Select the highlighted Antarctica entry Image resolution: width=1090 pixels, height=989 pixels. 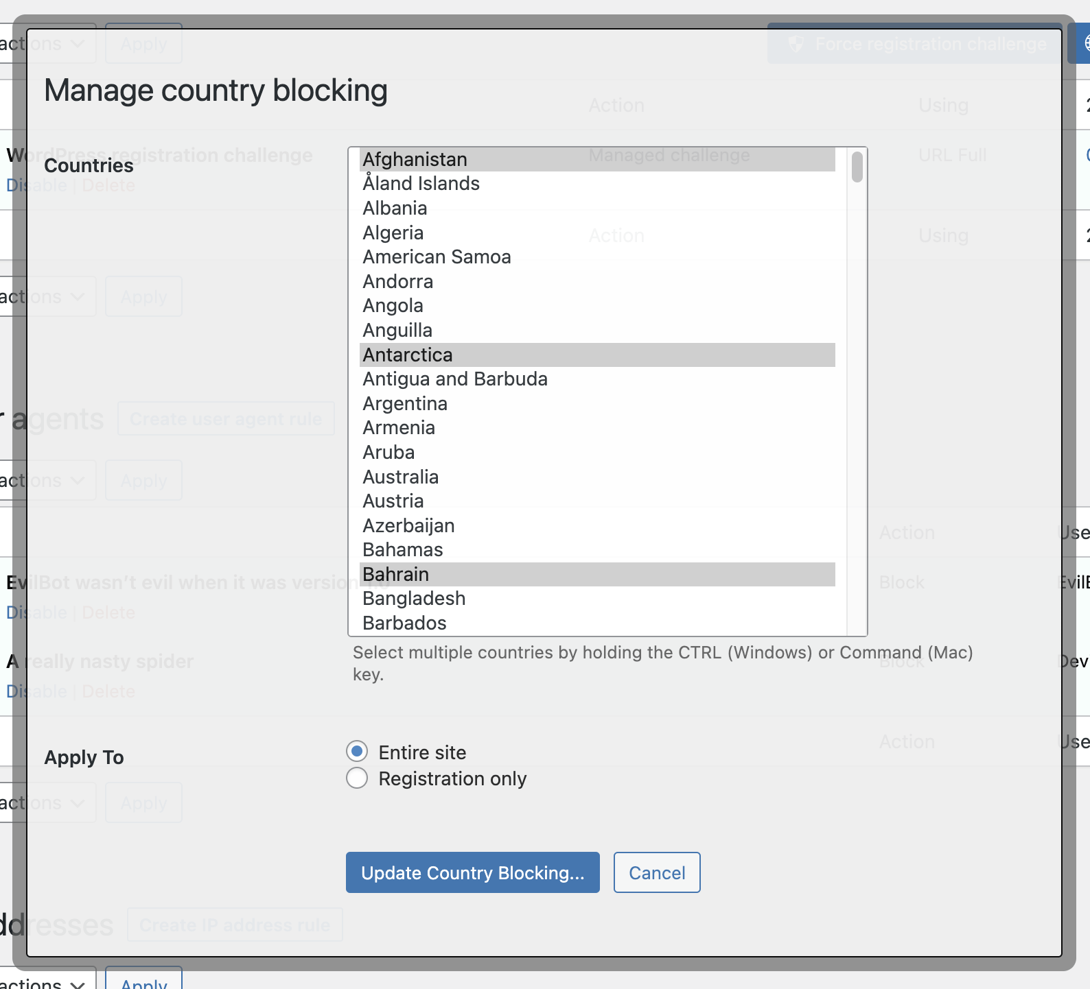click(x=597, y=355)
